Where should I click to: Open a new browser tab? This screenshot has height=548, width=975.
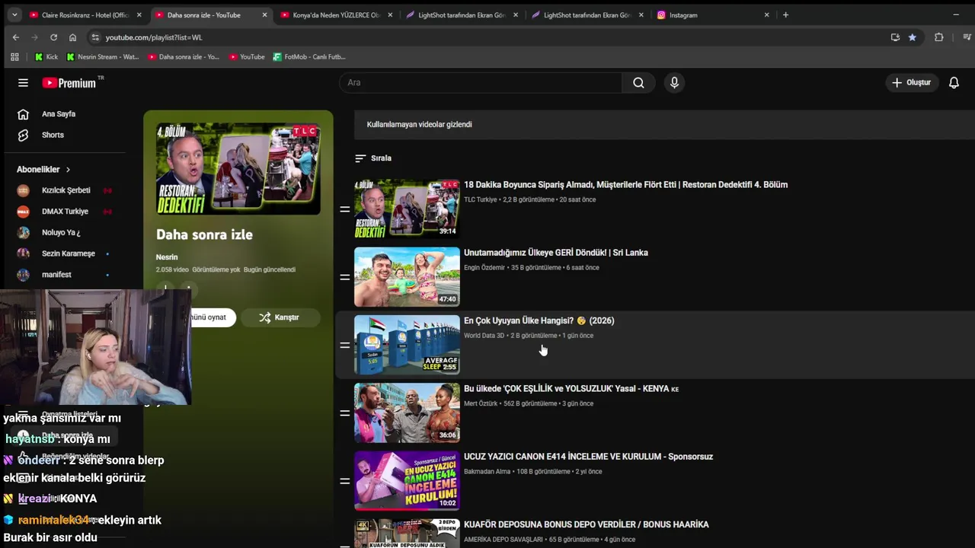(785, 15)
